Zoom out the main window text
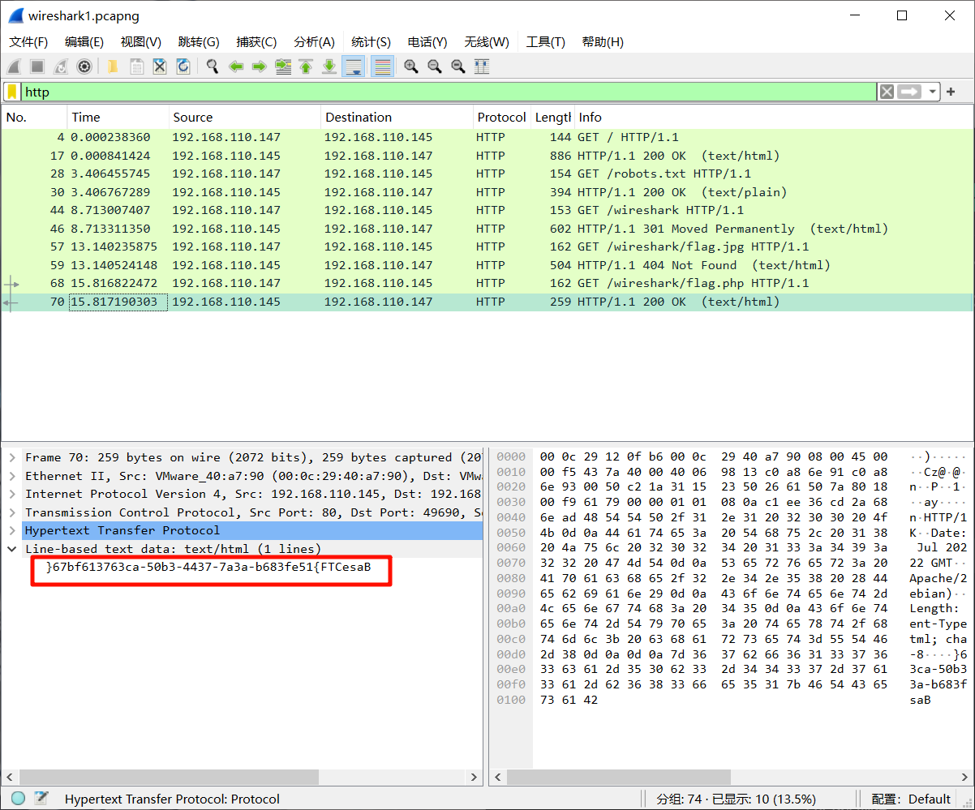The width and height of the screenshot is (975, 810). tap(435, 66)
